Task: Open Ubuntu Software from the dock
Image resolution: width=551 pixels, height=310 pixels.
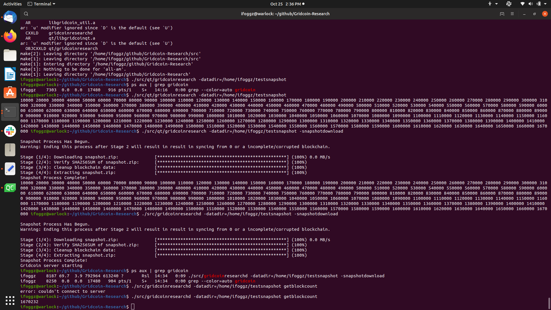Action: point(10,93)
